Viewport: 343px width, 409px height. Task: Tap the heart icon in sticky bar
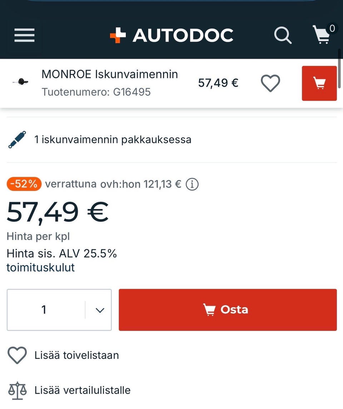(x=270, y=83)
